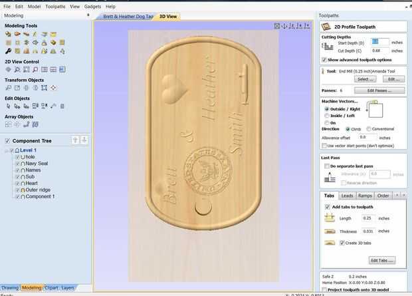The height and width of the screenshot is (296, 412).
Task: Choose the Conventional direction radio button
Action: [x=369, y=129]
